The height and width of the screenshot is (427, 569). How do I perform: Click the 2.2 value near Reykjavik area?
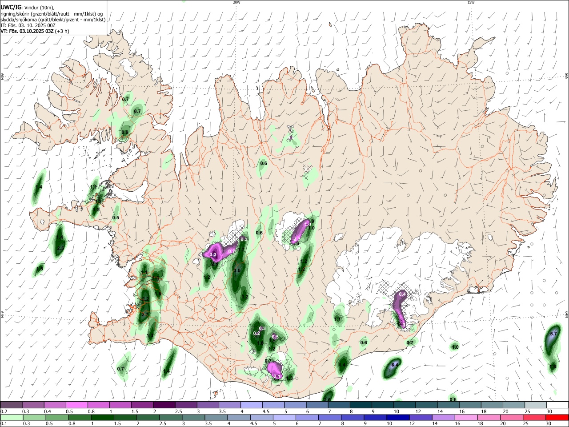(145, 298)
